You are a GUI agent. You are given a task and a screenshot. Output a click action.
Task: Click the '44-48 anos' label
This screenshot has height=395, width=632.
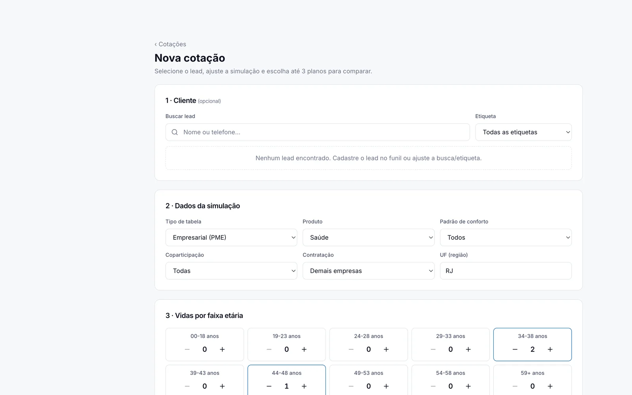287,373
